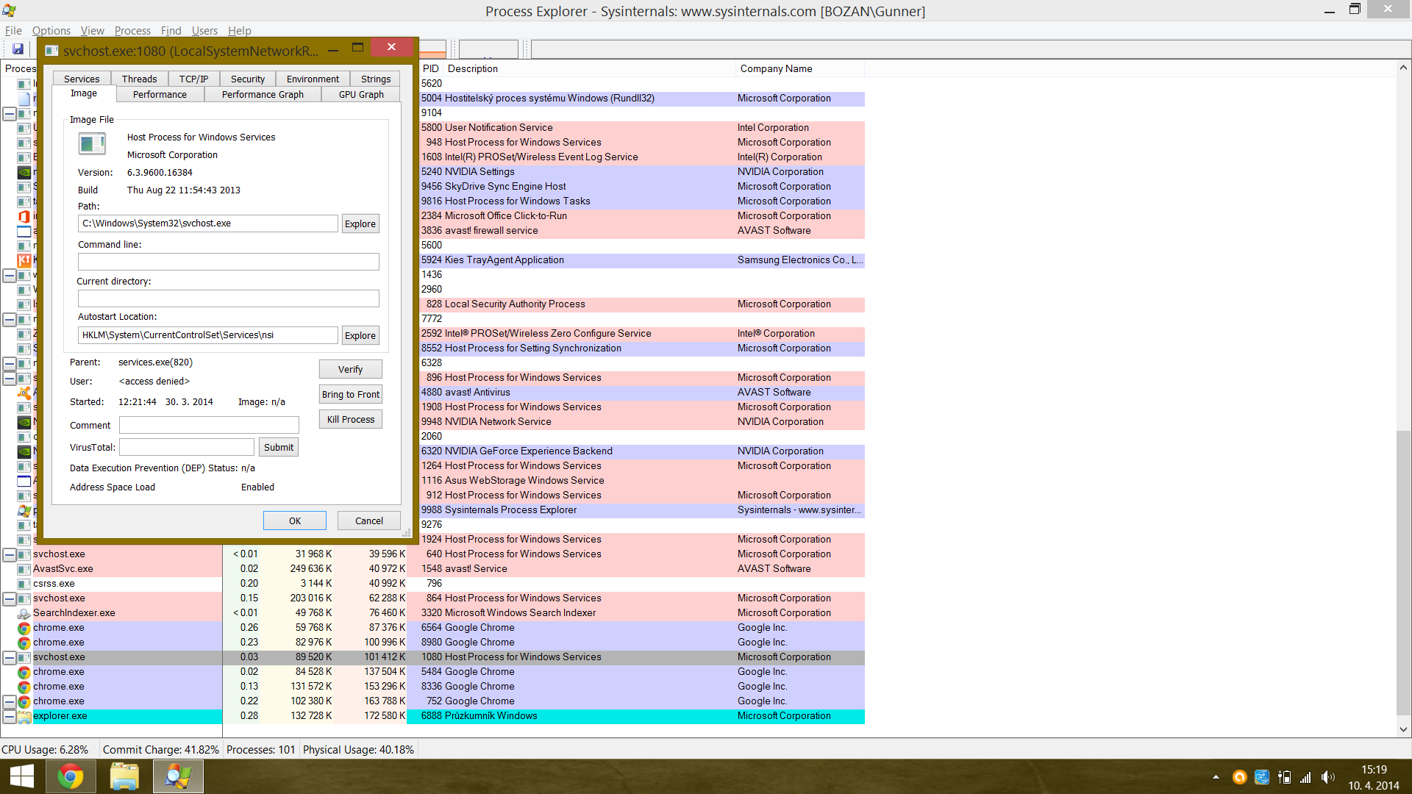This screenshot has height=794, width=1412.
Task: Collapse the svchost.exe PID 1080 tree node
Action: click(x=9, y=657)
